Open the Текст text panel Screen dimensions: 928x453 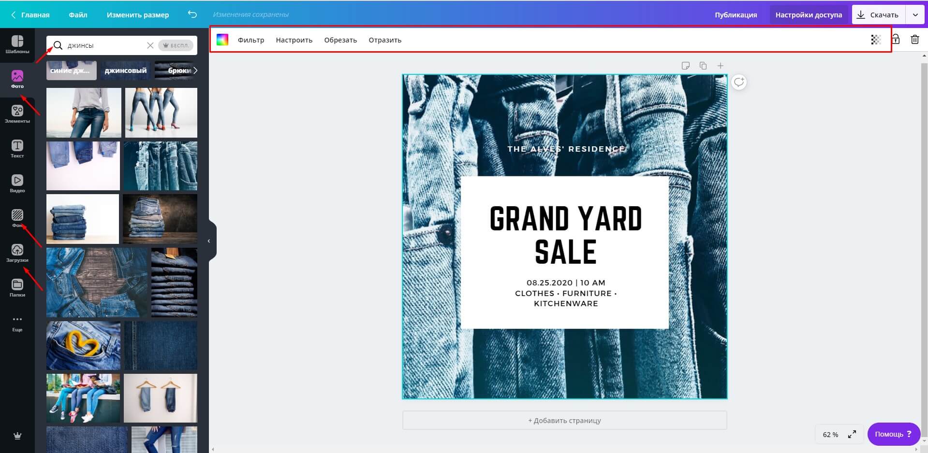click(17, 149)
